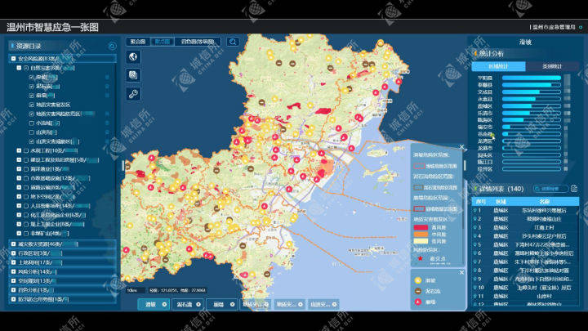Click the export icon next to 详情列表
This screenshot has height=331, width=588.
(574, 189)
